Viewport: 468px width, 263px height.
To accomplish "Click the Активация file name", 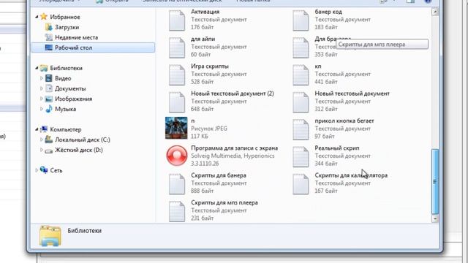I will point(205,12).
